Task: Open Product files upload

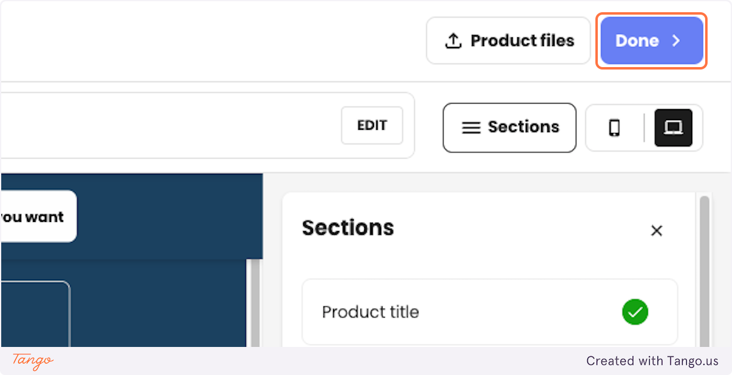Action: coord(508,41)
